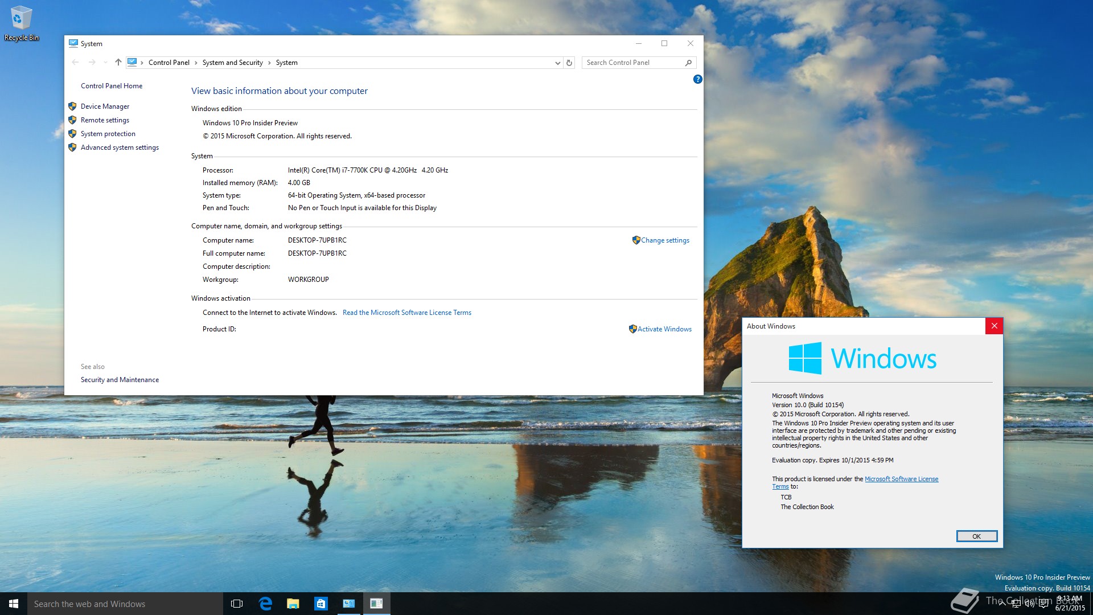
Task: Click the network tray icon
Action: tap(1016, 604)
